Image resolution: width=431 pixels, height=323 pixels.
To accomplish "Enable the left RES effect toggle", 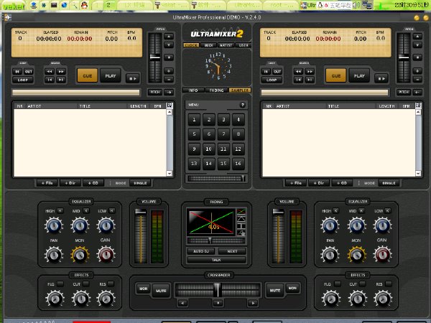I will click(111, 284).
